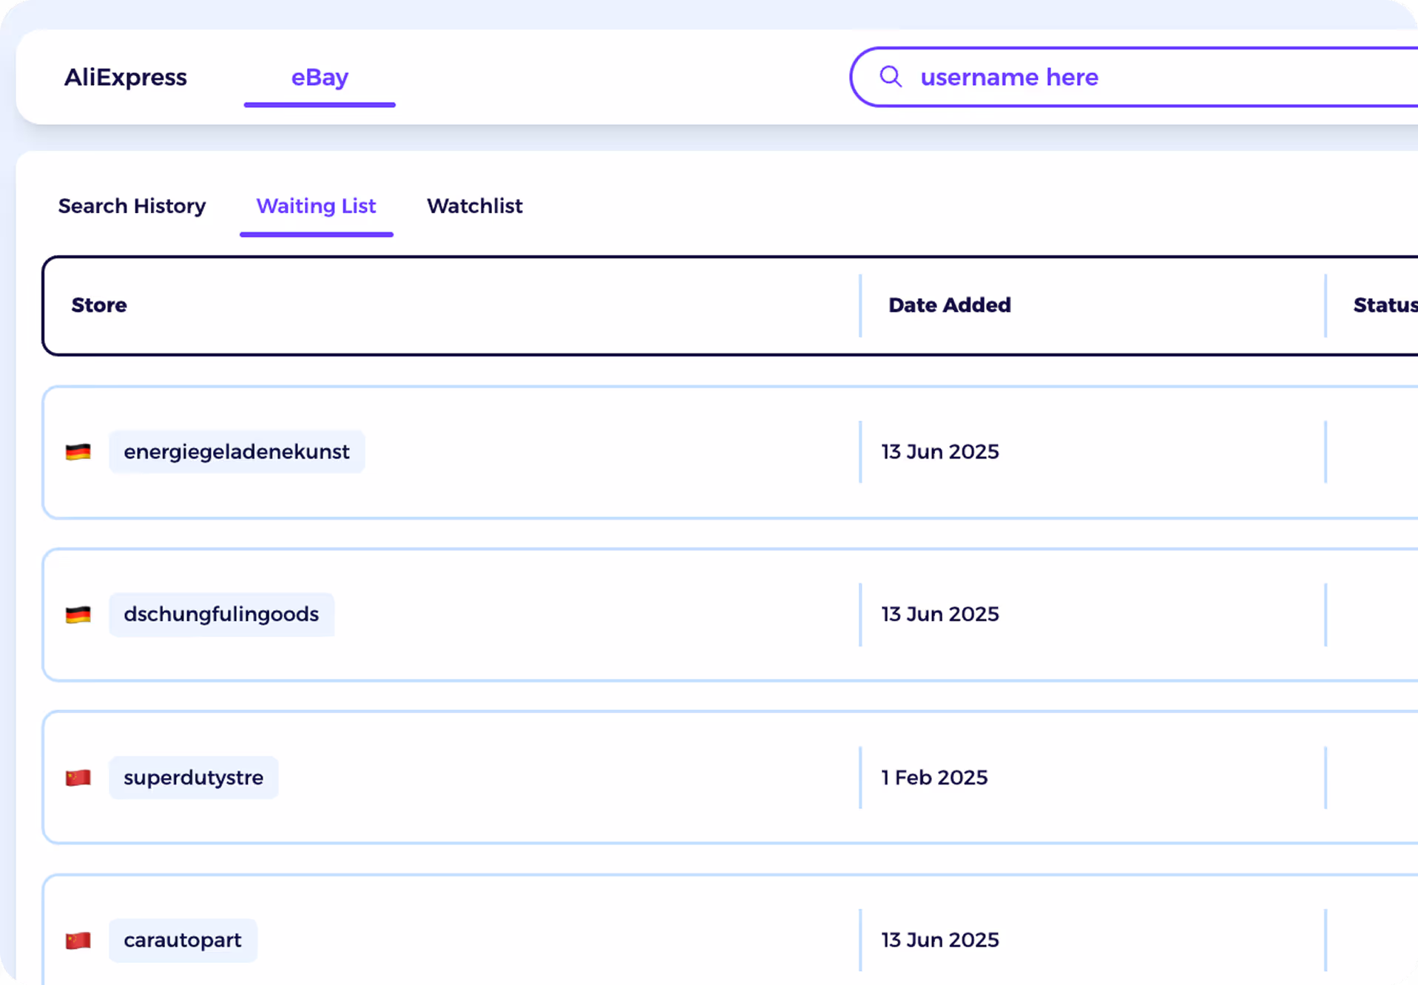This screenshot has height=985, width=1418.
Task: Click the China flag beside superdutystre
Action: pos(78,777)
